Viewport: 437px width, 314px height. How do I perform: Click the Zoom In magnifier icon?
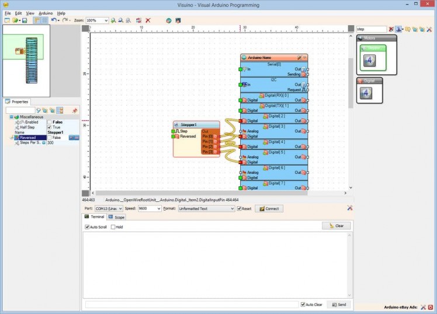coord(113,20)
